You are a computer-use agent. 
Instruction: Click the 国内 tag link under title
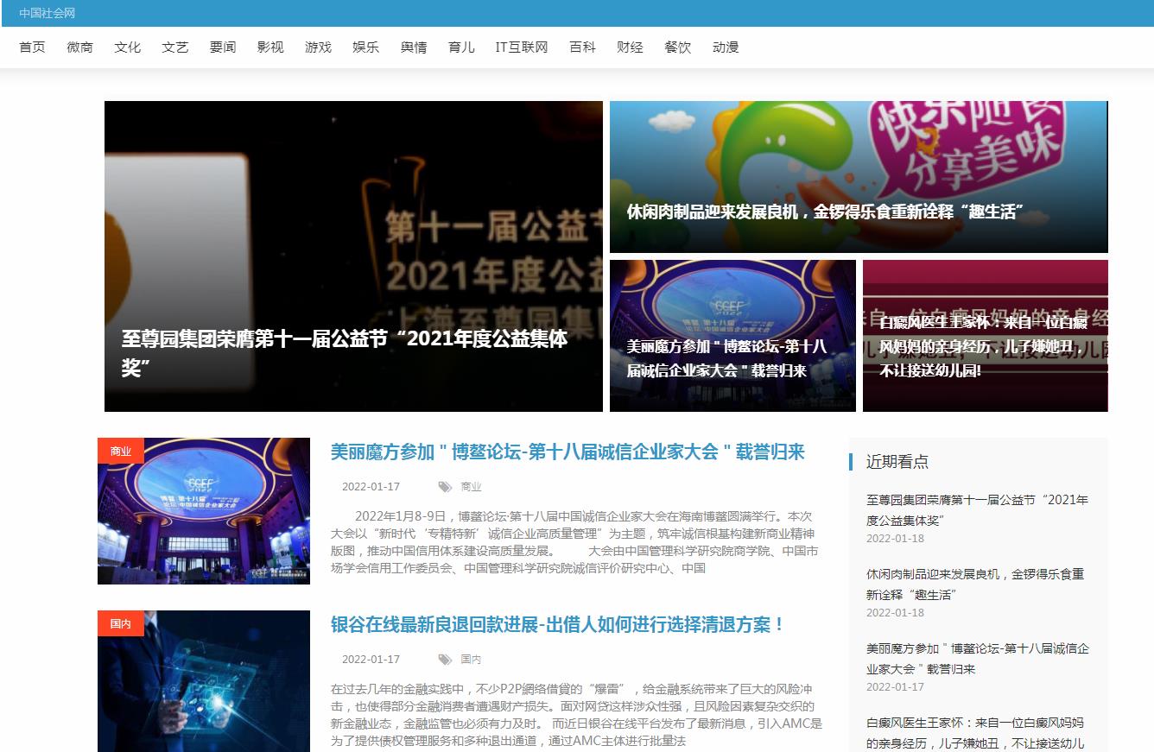[x=471, y=660]
